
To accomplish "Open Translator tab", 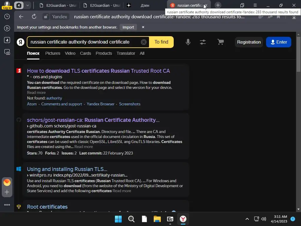I will (126, 54).
